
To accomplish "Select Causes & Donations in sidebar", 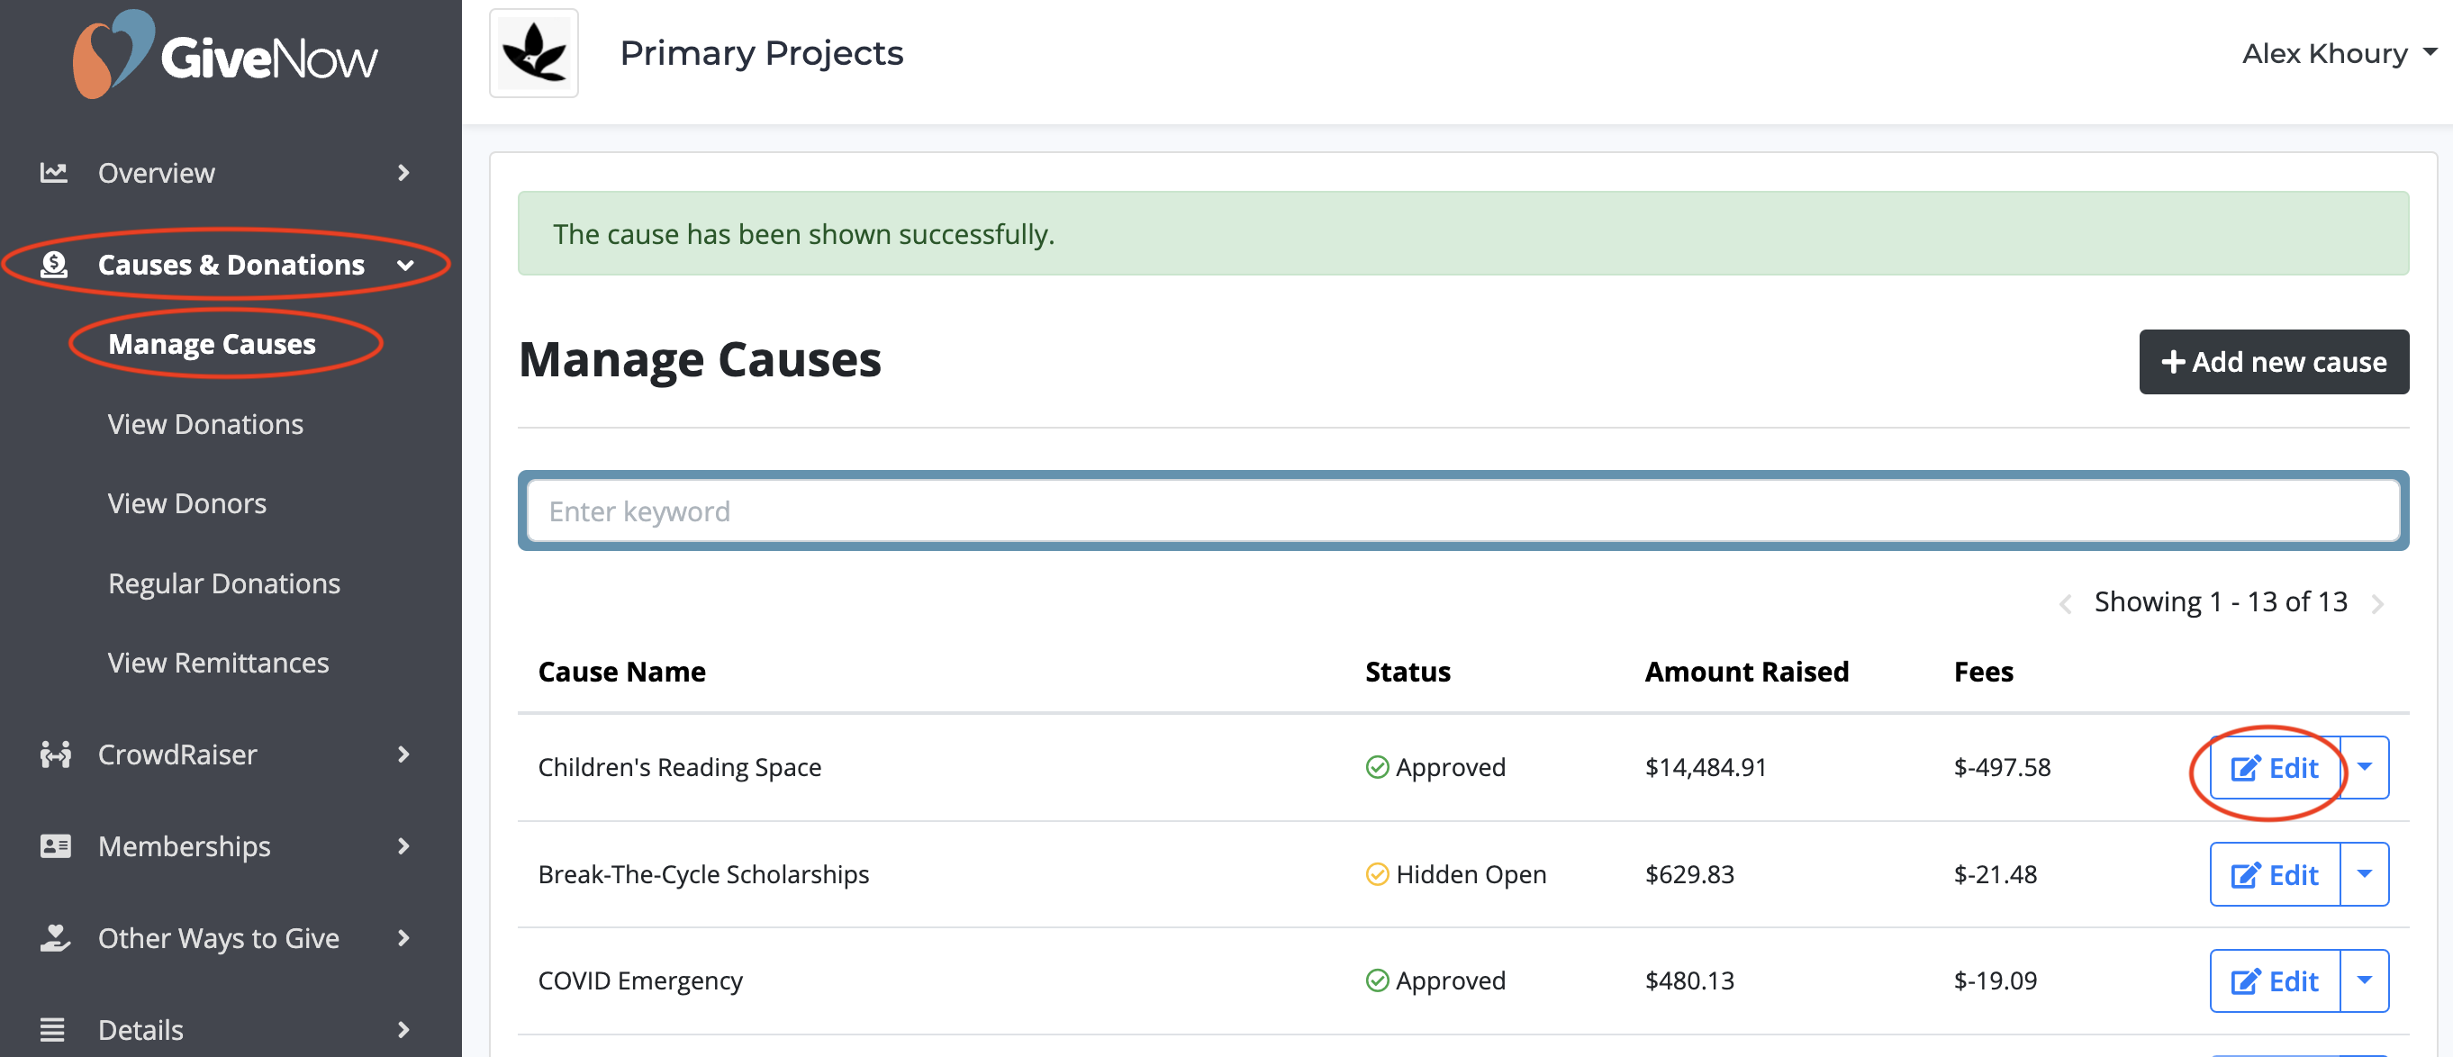I will tap(231, 264).
